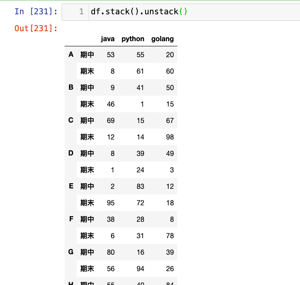Screen dimensions: 300x285
Task: Select row index label G
Action: click(x=71, y=252)
